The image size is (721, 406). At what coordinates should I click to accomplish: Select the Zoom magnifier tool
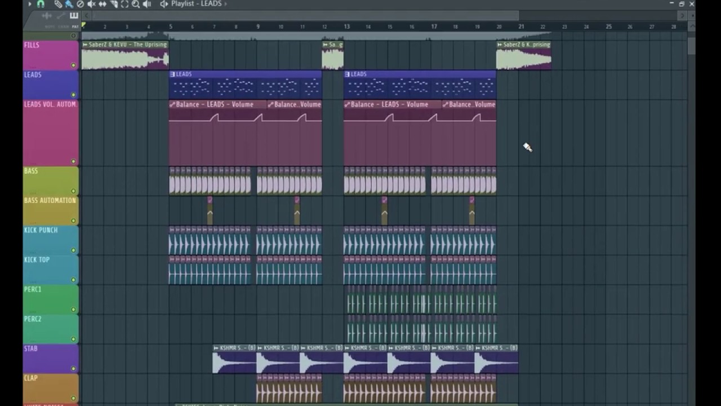point(136,4)
